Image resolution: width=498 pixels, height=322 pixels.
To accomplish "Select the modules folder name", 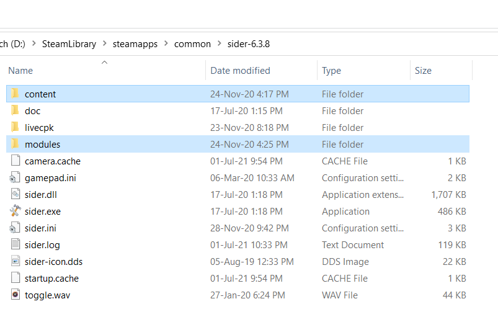I will 43,145.
